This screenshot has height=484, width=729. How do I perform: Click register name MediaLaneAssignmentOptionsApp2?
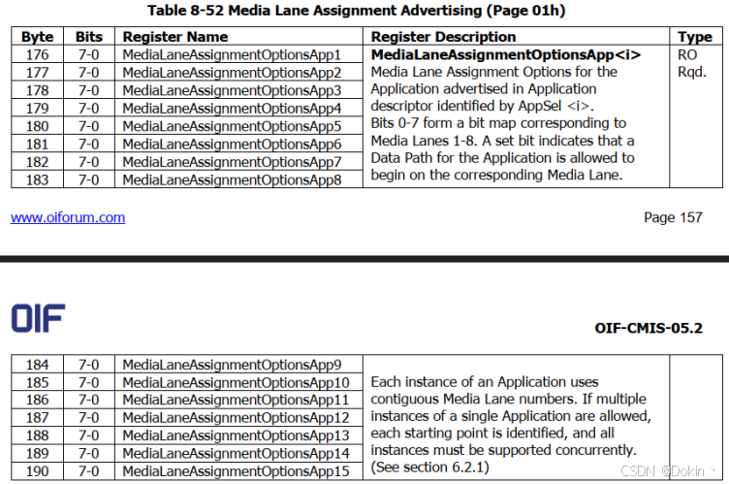232,73
